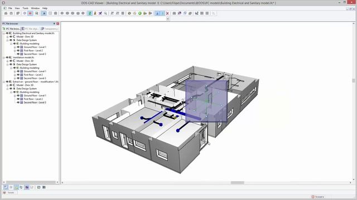
Task: Select Second floor - Level 3 row under Extract air
Action: pyautogui.click(x=35, y=102)
